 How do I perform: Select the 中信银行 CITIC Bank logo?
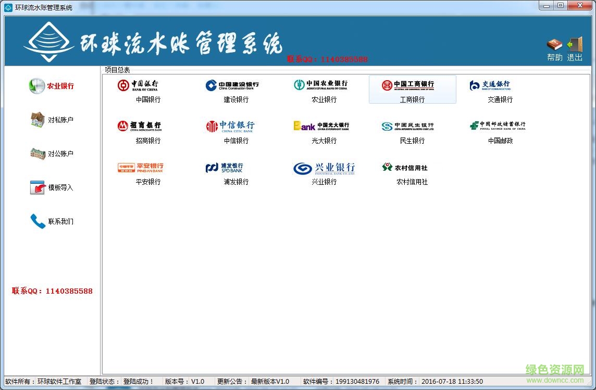click(x=230, y=127)
